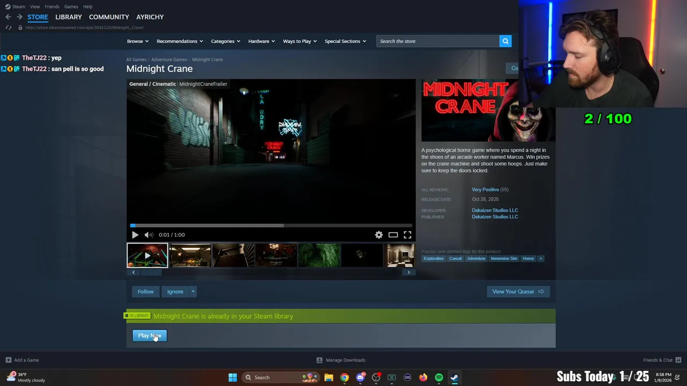Open Spotify from the taskbar
687x386 pixels.
pos(439,377)
